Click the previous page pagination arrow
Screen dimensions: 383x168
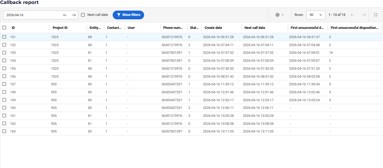click(x=352, y=15)
